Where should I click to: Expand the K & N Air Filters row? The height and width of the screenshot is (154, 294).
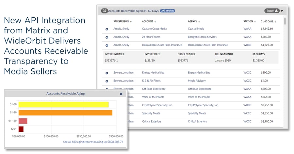pos(107,81)
